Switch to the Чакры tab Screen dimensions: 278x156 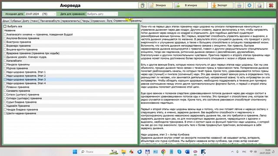(86, 21)
